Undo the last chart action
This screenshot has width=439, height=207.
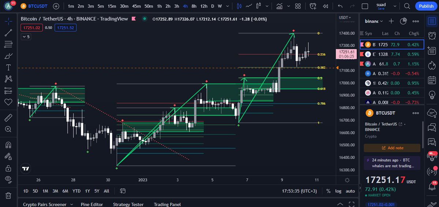(341, 6)
